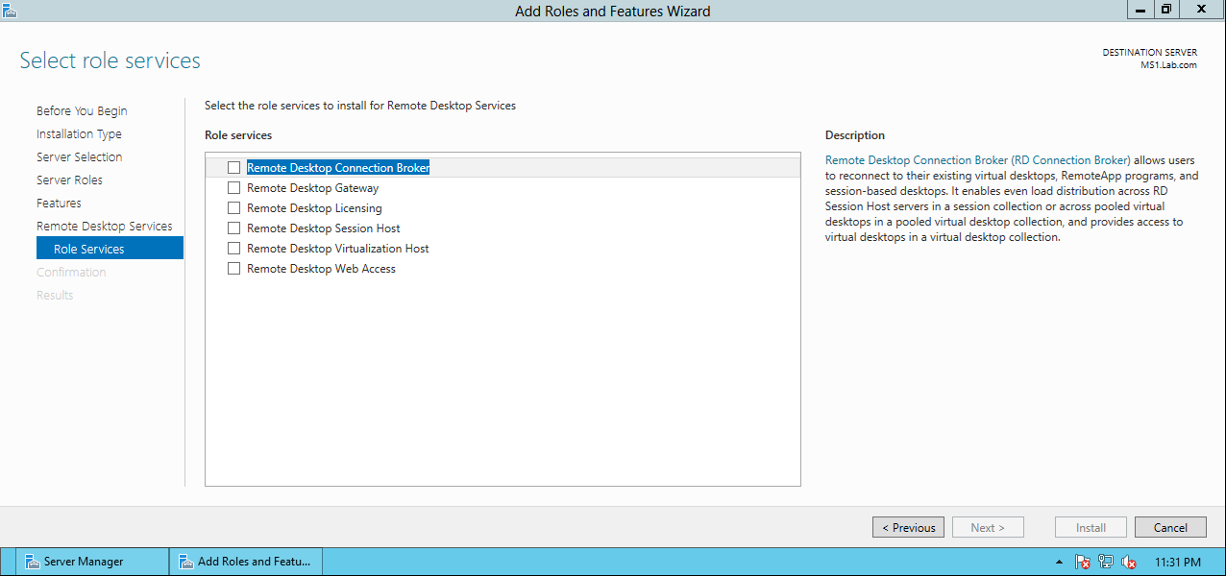Check Remote Desktop Gateway checkbox
1226x576 pixels.
point(233,188)
